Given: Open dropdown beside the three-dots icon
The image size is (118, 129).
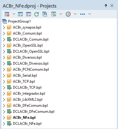Looking at the screenshot, I should tap(89, 14).
